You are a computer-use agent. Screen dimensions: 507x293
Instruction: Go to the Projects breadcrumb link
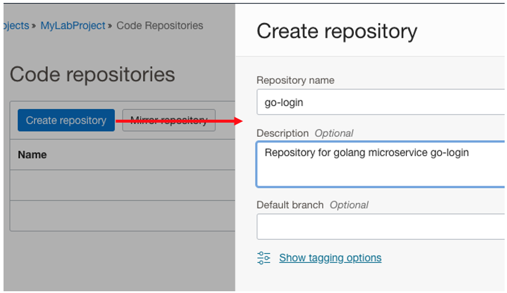tap(15, 26)
